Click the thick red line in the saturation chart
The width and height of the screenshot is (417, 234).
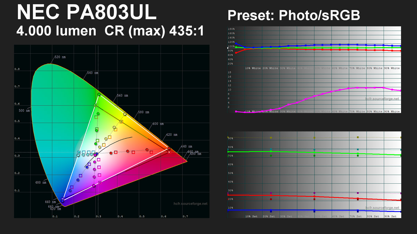point(314,197)
